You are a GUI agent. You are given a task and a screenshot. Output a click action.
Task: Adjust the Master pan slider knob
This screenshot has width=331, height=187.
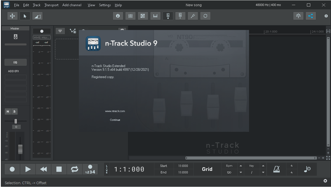tap(16, 121)
